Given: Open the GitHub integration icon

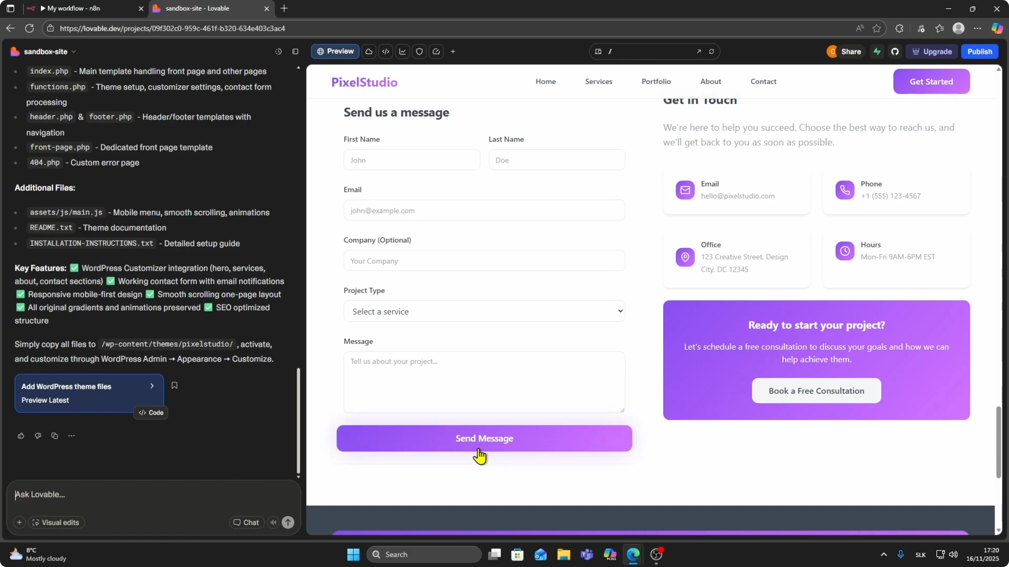Looking at the screenshot, I should pos(895,52).
